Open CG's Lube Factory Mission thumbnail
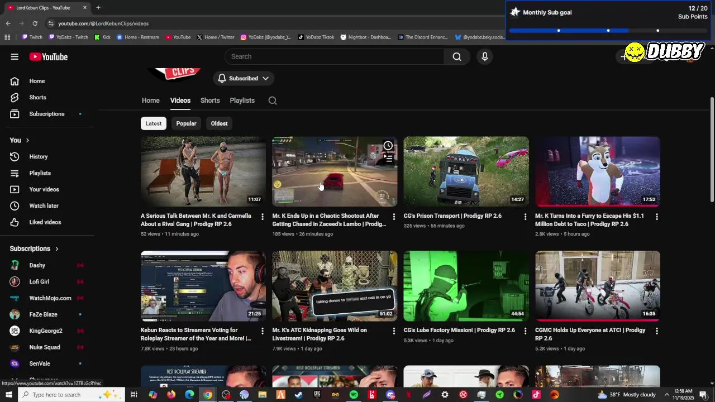715x402 pixels. (466, 286)
